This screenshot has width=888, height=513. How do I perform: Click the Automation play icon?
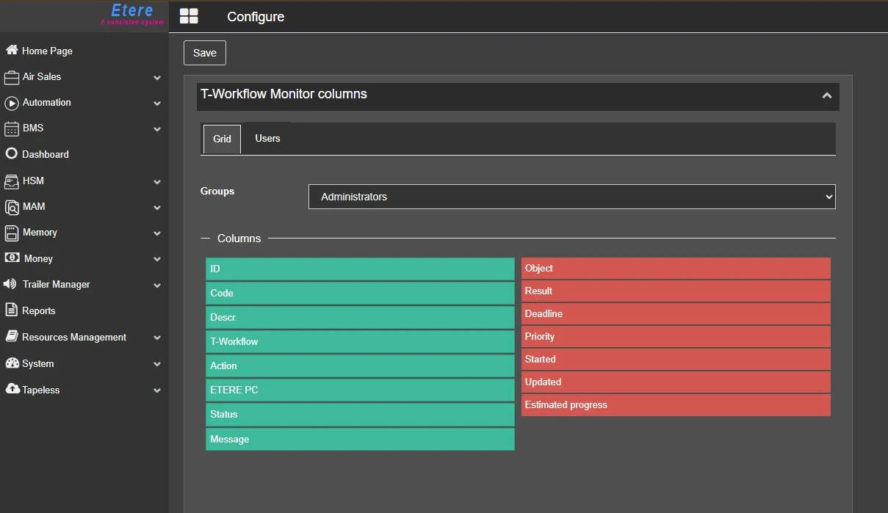point(12,103)
